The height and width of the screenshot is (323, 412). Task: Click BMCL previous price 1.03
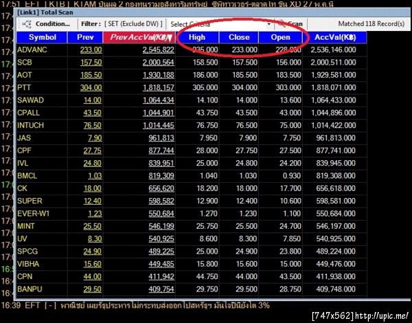(x=95, y=176)
